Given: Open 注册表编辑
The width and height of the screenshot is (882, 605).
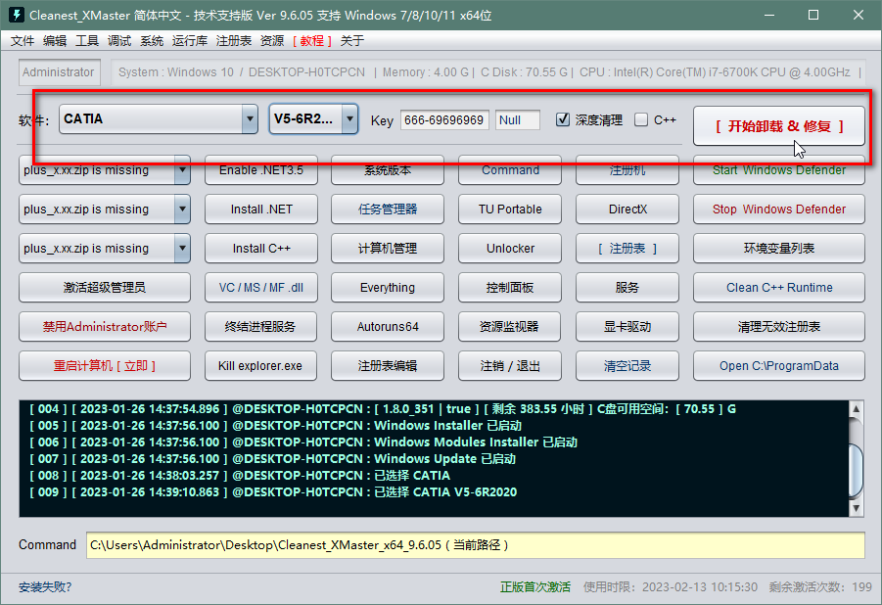Looking at the screenshot, I should click(x=388, y=366).
